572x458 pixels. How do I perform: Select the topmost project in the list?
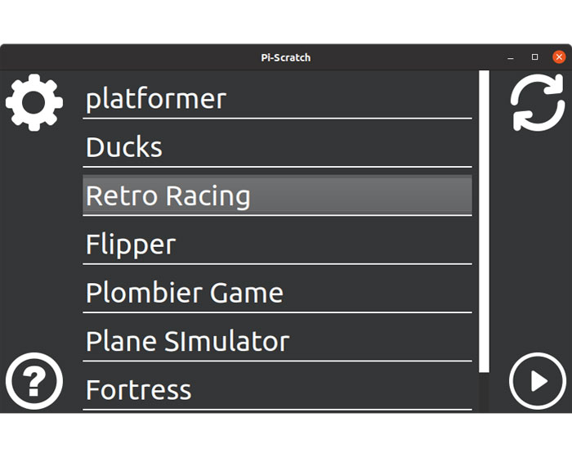(277, 99)
